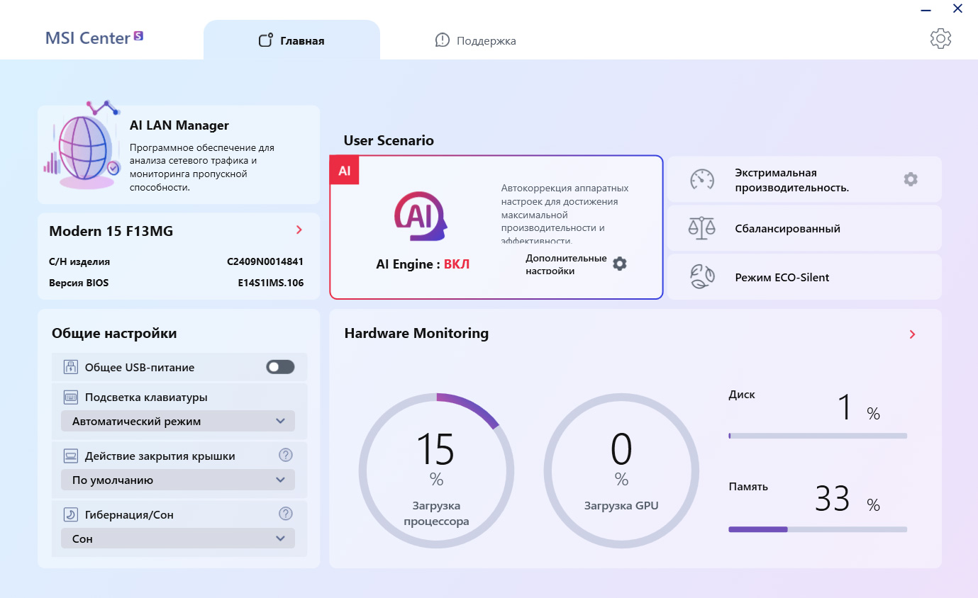Click the memory usage progress bar

[x=818, y=529]
